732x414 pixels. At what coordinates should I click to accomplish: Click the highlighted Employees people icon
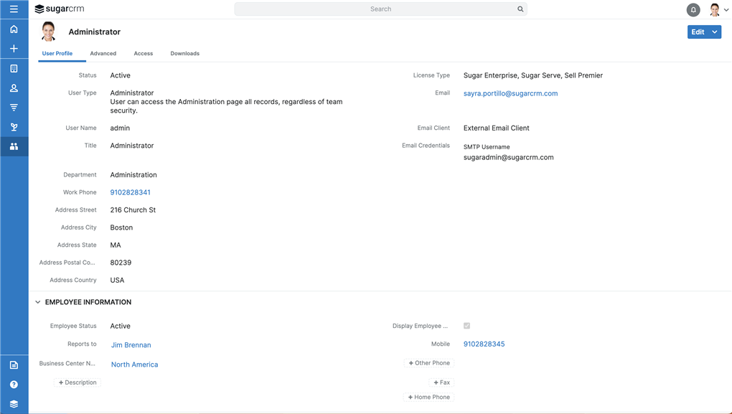point(14,146)
